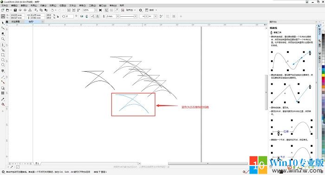Screen dimensions: 325x175
Task: Click the Full-screen preview icon
Action: [x=100, y=10]
